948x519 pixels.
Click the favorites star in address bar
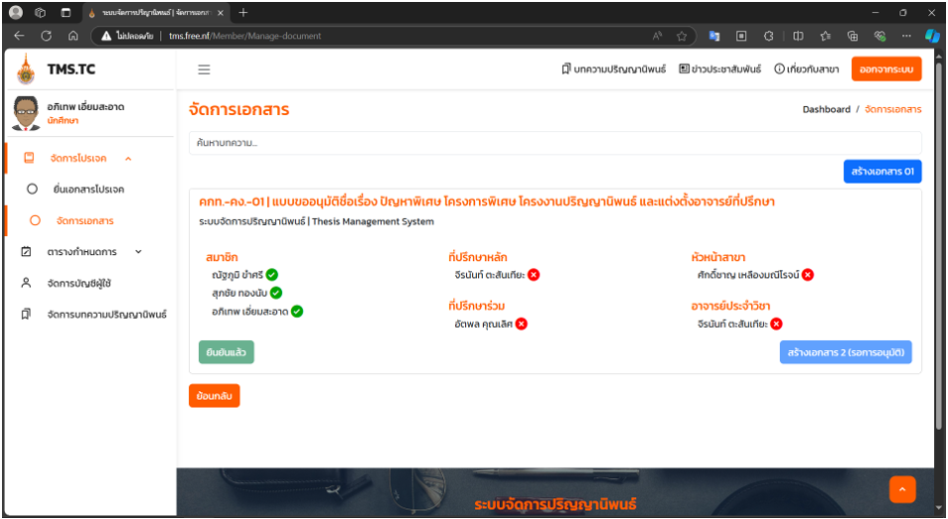682,36
